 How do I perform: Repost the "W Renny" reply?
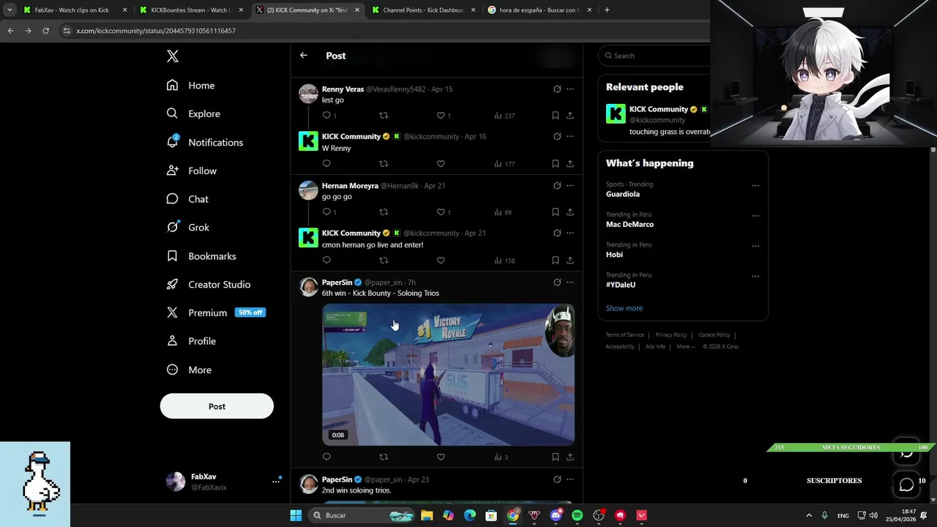click(x=384, y=164)
